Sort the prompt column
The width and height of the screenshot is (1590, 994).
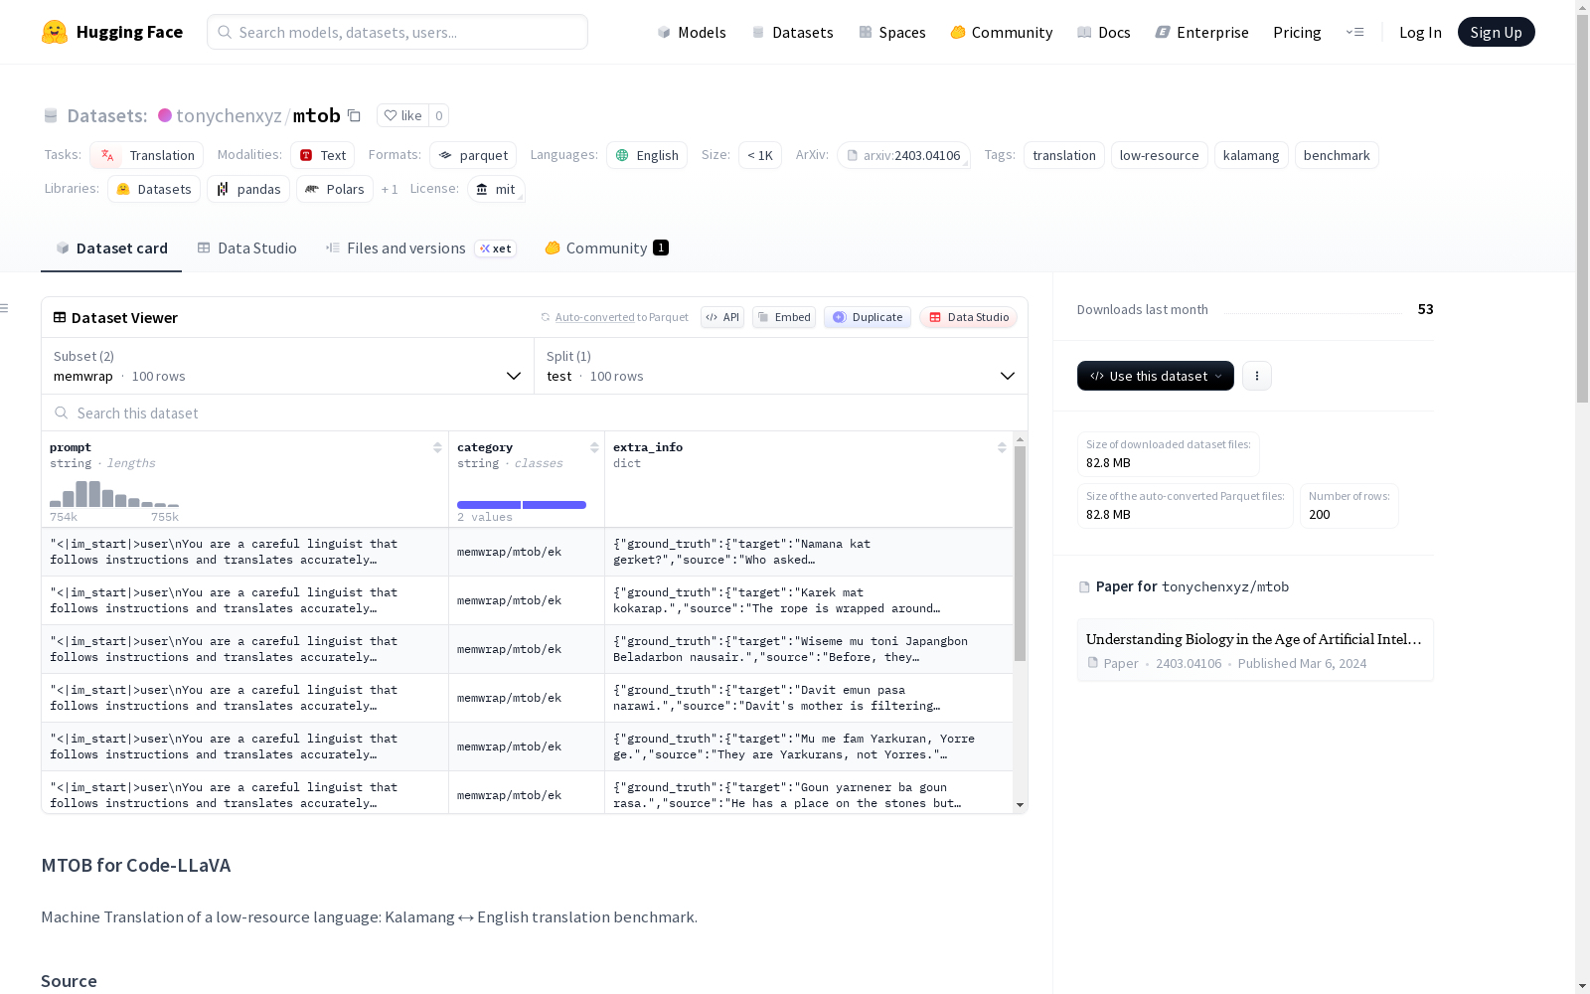click(437, 447)
